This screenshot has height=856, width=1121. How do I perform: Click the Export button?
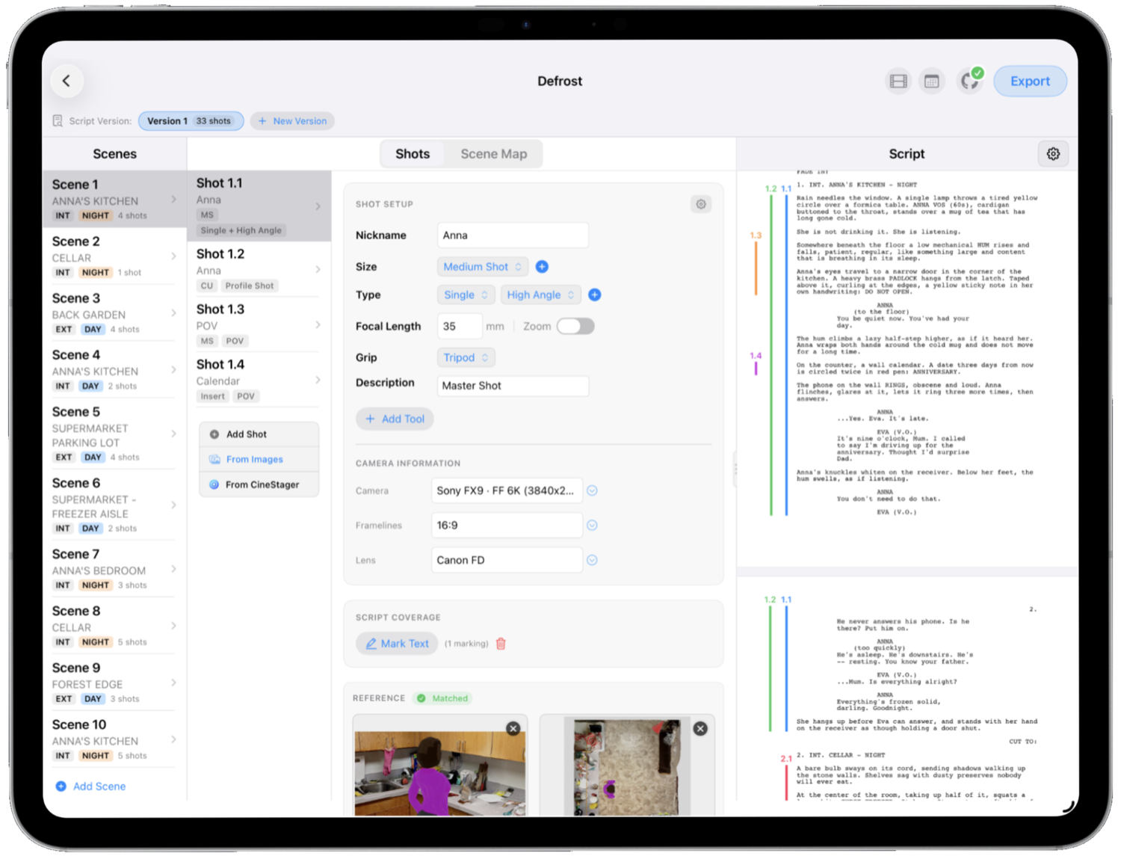[1030, 81]
